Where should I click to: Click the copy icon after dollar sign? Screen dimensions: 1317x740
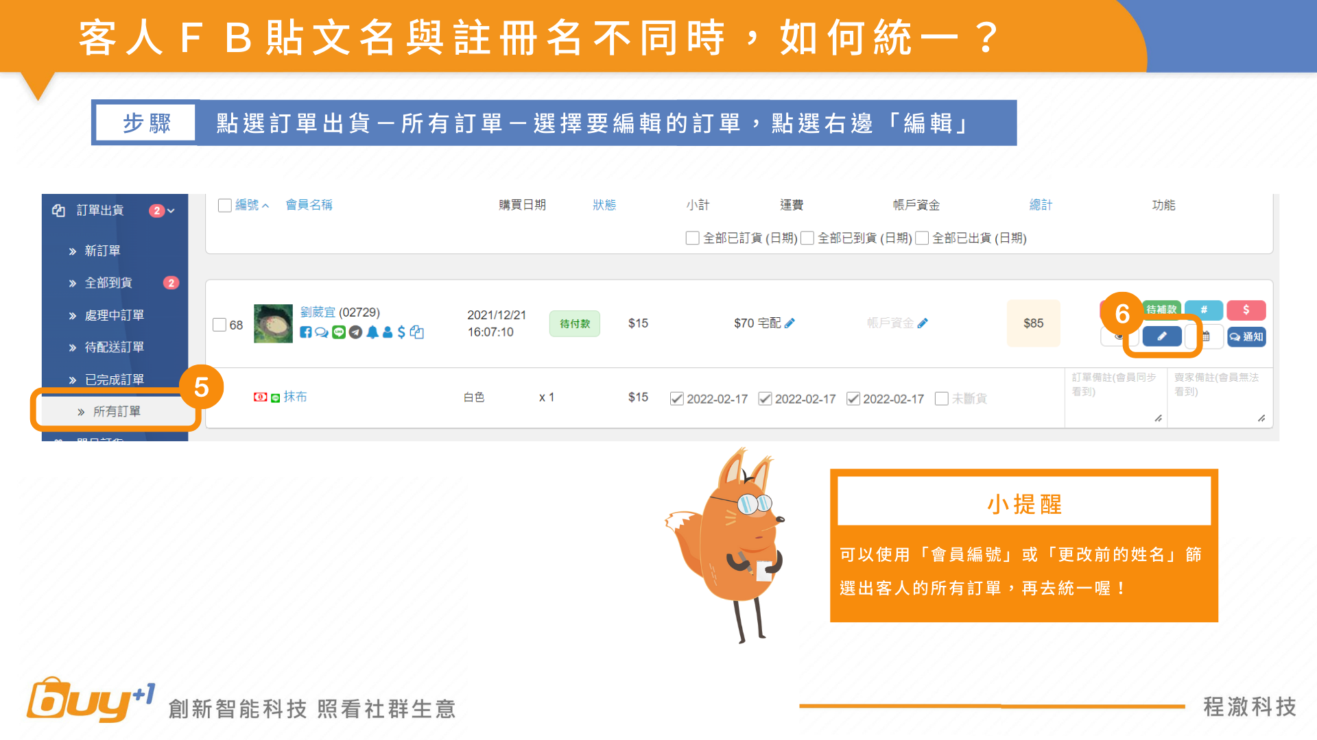(x=417, y=332)
